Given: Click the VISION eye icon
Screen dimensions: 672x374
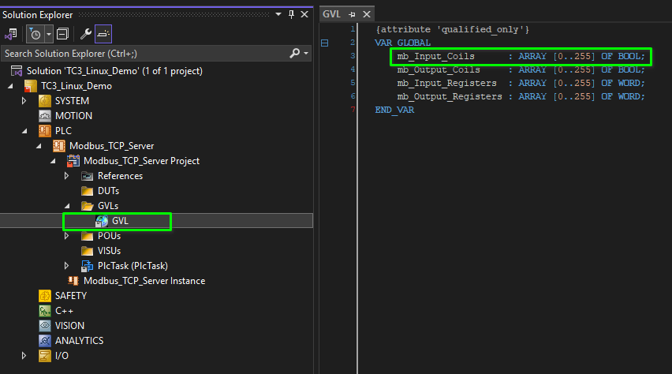Looking at the screenshot, I should point(45,326).
